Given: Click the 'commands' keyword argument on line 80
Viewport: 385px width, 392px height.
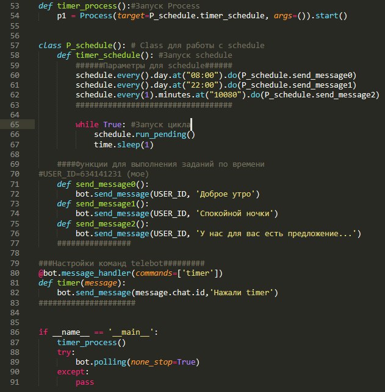Looking at the screenshot, I should pyautogui.click(x=154, y=273).
